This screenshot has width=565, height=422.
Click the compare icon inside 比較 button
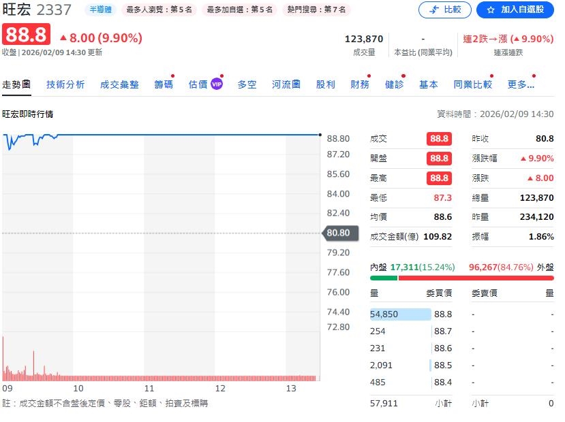tap(433, 11)
